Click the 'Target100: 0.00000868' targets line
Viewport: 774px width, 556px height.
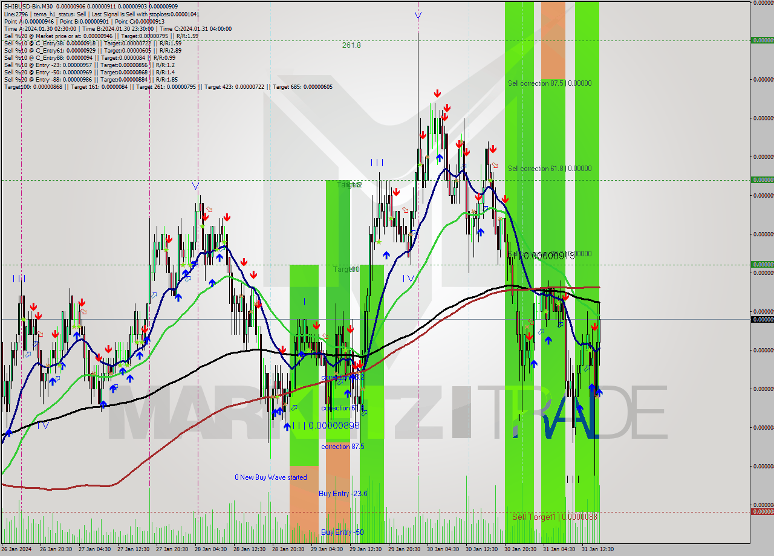tap(168, 86)
